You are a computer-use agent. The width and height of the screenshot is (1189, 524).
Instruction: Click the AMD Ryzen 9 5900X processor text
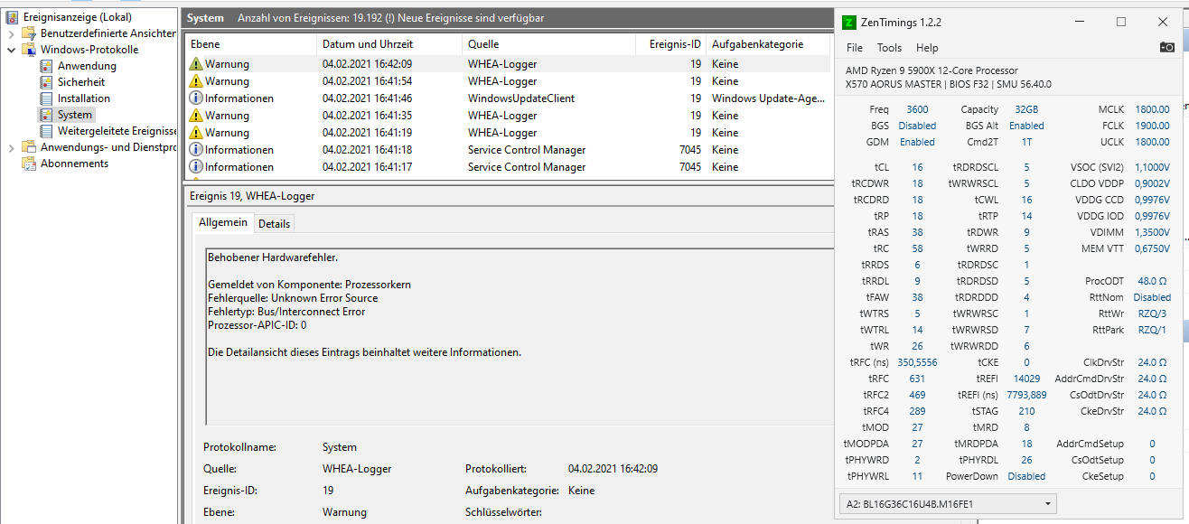click(x=932, y=70)
